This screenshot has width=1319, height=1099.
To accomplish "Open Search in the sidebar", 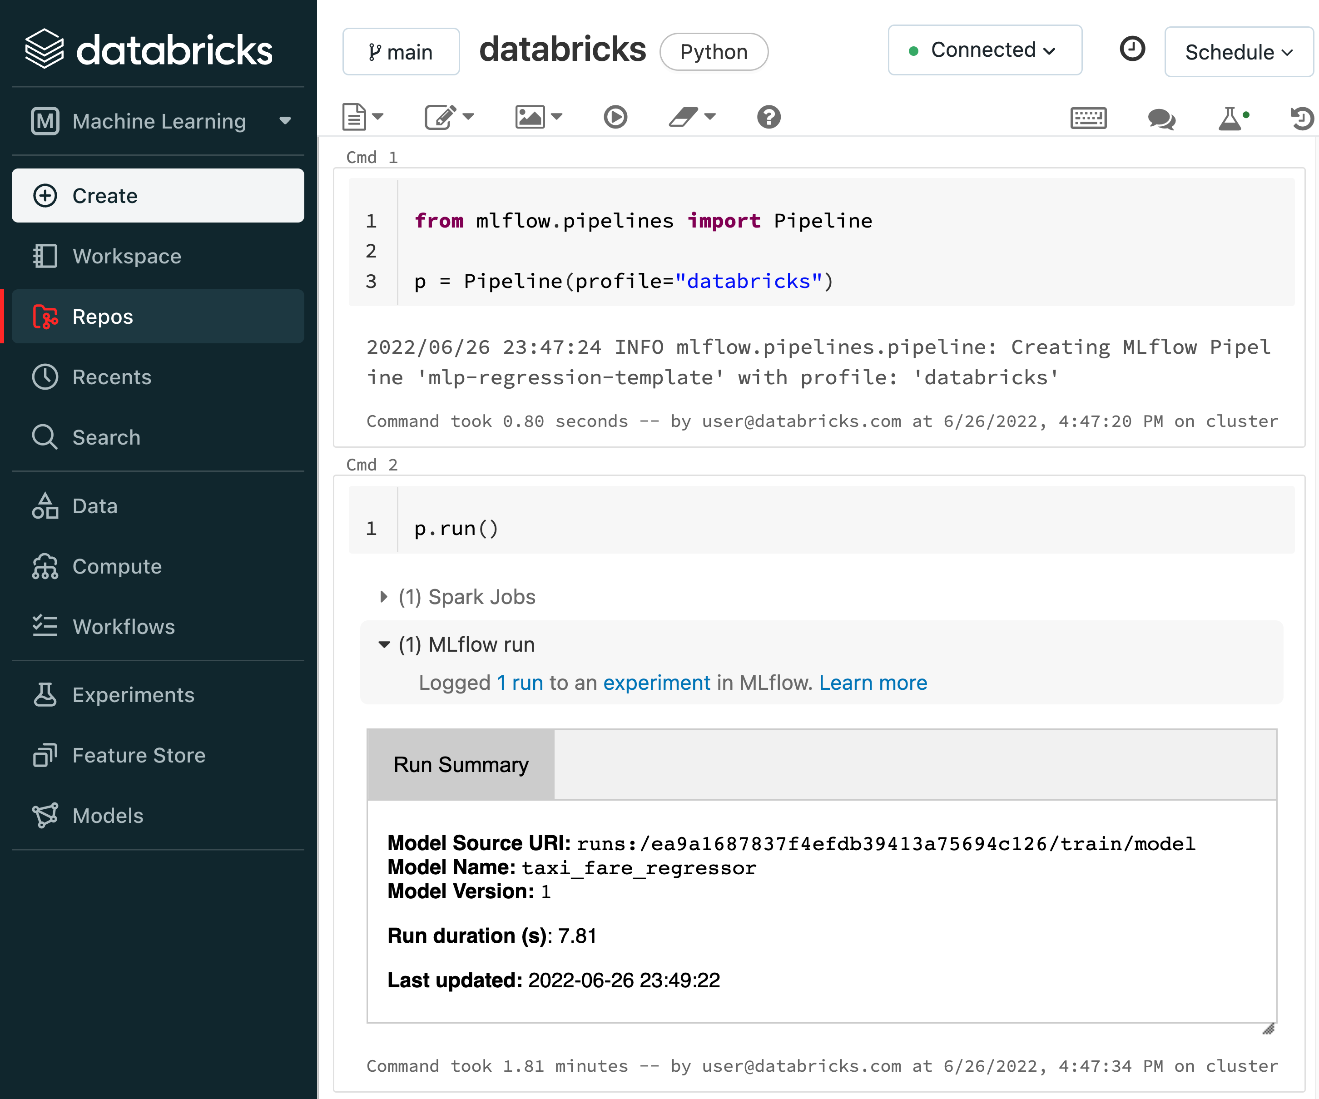I will [x=158, y=437].
